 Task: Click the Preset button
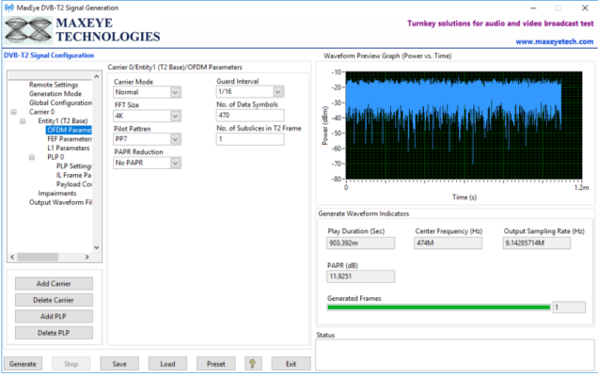point(216,364)
